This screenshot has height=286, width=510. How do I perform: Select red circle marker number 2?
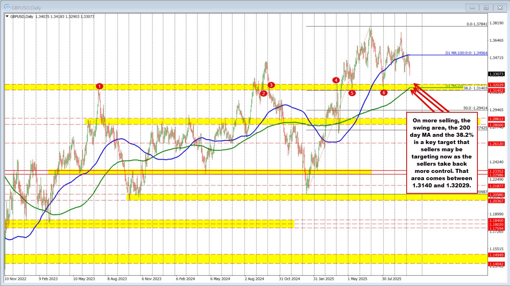263,93
